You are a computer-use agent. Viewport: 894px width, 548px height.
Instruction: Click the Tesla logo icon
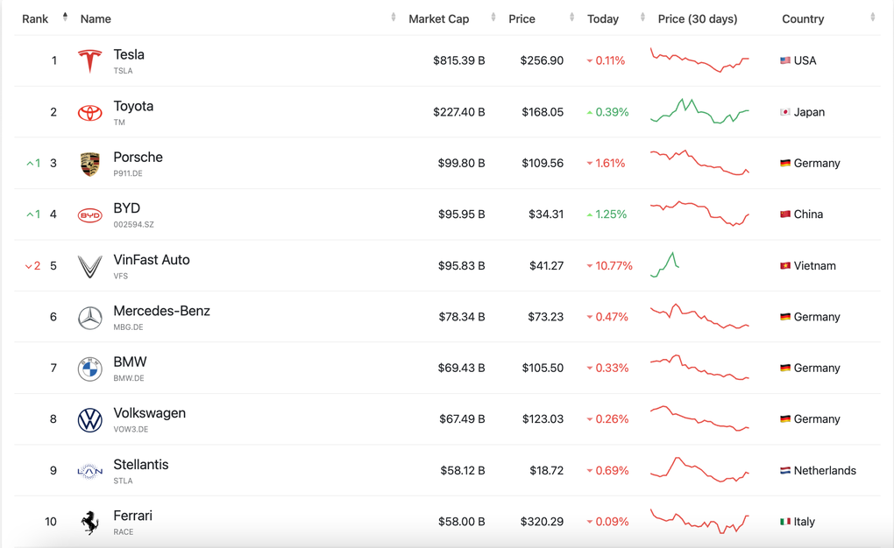[89, 61]
